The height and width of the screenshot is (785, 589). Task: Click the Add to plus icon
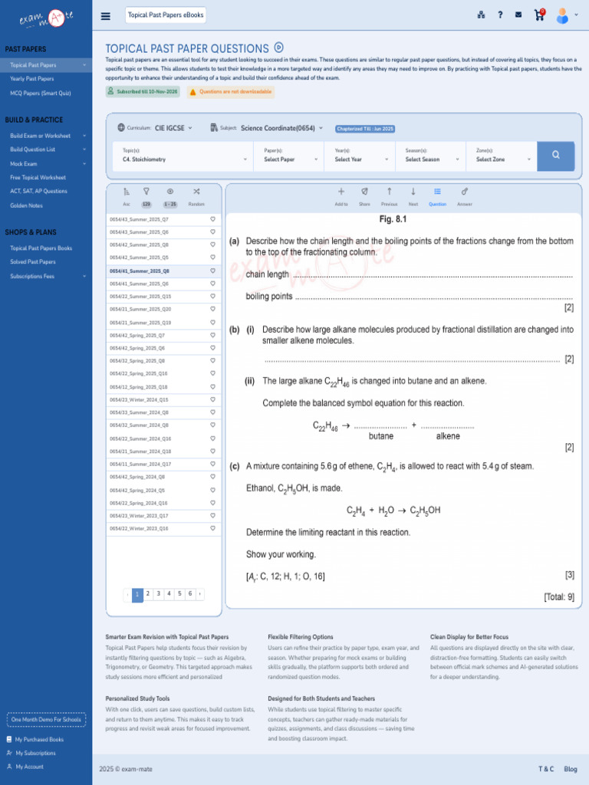point(341,192)
